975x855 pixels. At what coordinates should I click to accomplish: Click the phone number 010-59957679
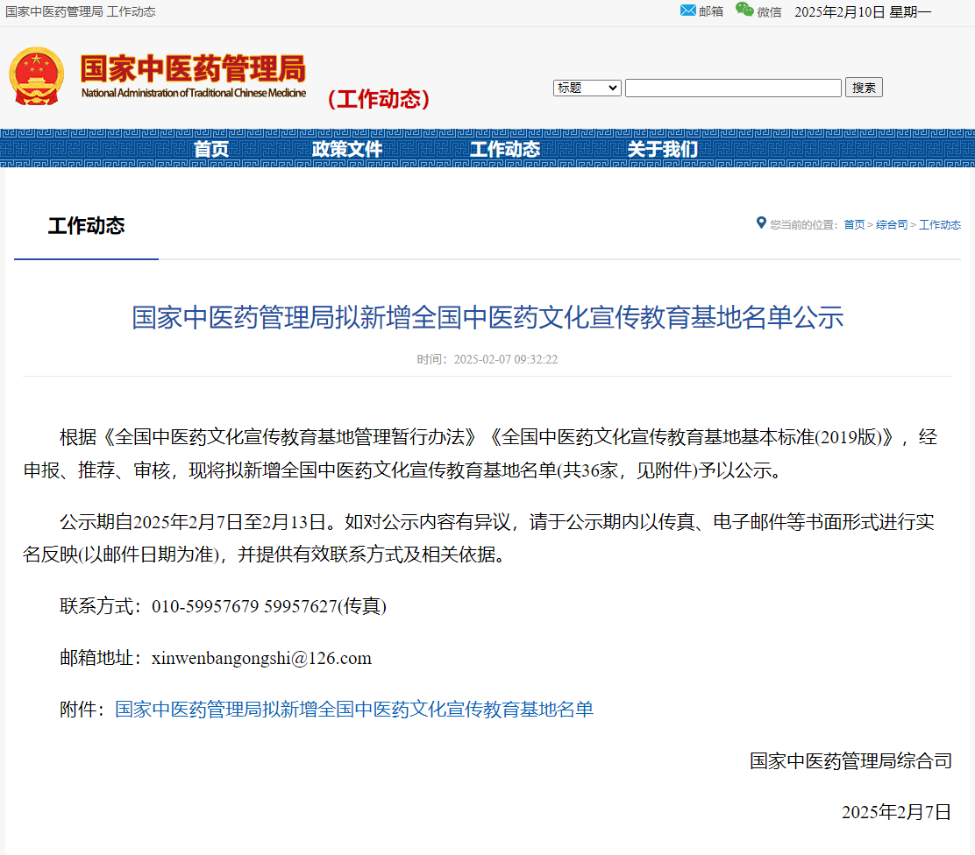click(205, 606)
